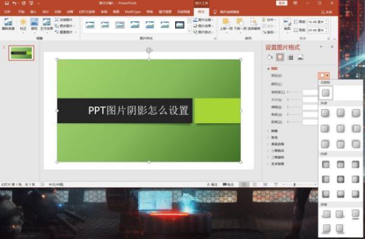Click the 下移一层 send backward icon
Screen dimensions: 365x239
(240, 22)
